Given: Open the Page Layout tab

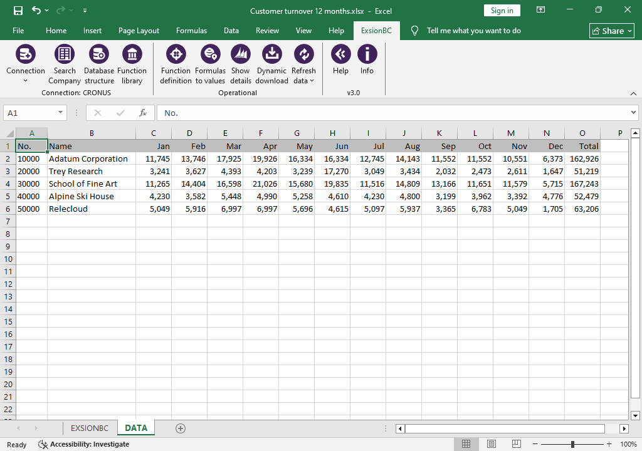Looking at the screenshot, I should [139, 31].
